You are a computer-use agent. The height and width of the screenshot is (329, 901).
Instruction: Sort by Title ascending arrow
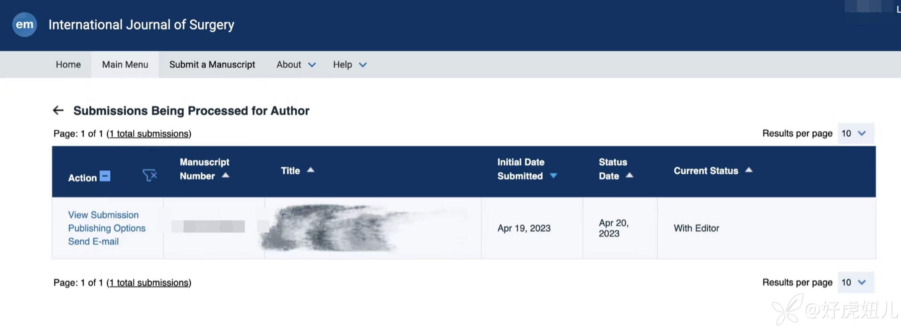pos(311,170)
